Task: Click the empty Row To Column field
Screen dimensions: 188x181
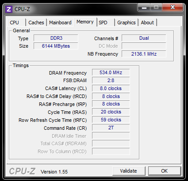Action: click(111, 151)
